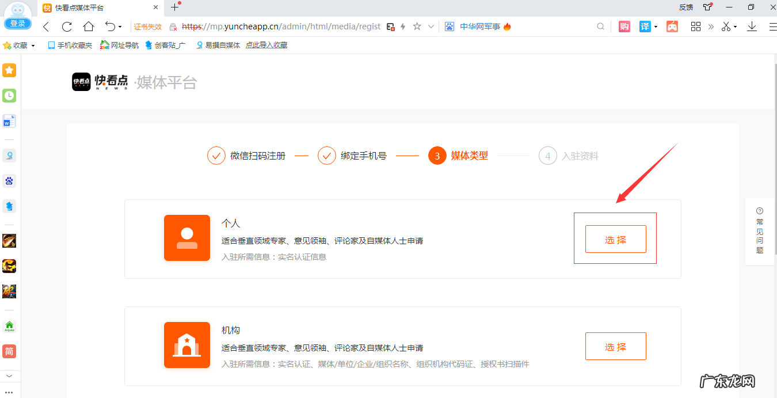
Task: Select the 机构 media type
Action: tap(615, 346)
